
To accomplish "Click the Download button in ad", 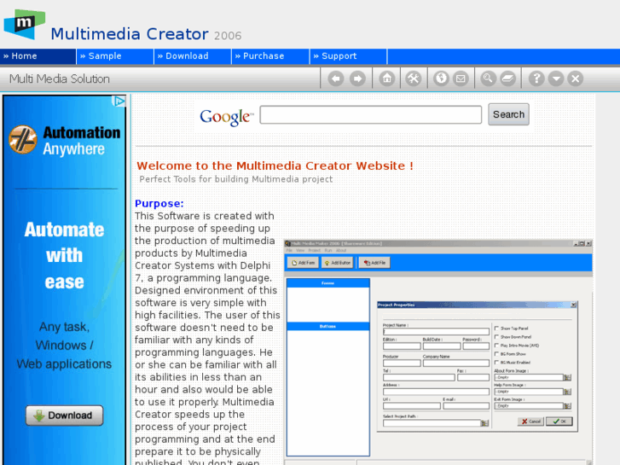I will pos(65,416).
